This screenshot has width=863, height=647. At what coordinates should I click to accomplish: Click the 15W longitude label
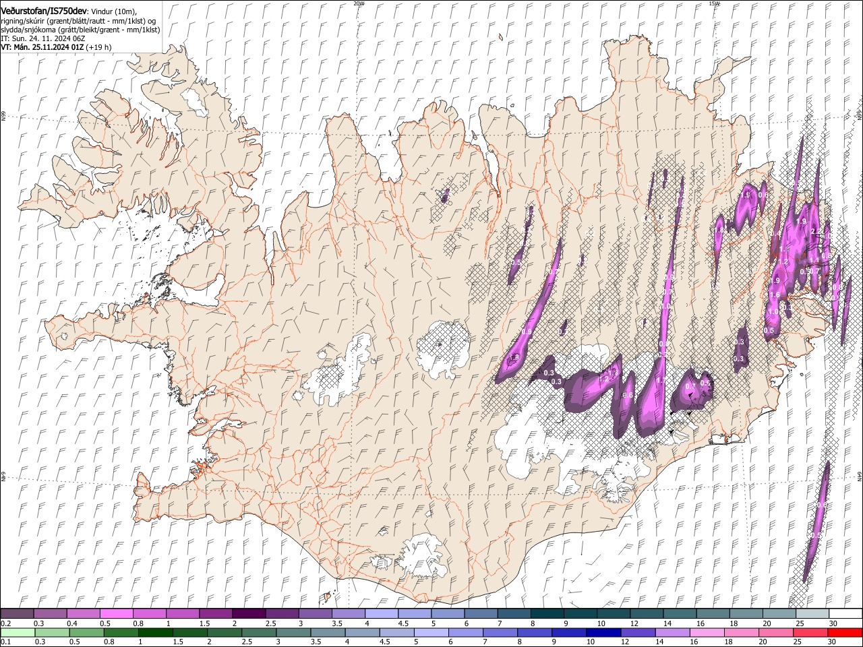[x=714, y=3]
